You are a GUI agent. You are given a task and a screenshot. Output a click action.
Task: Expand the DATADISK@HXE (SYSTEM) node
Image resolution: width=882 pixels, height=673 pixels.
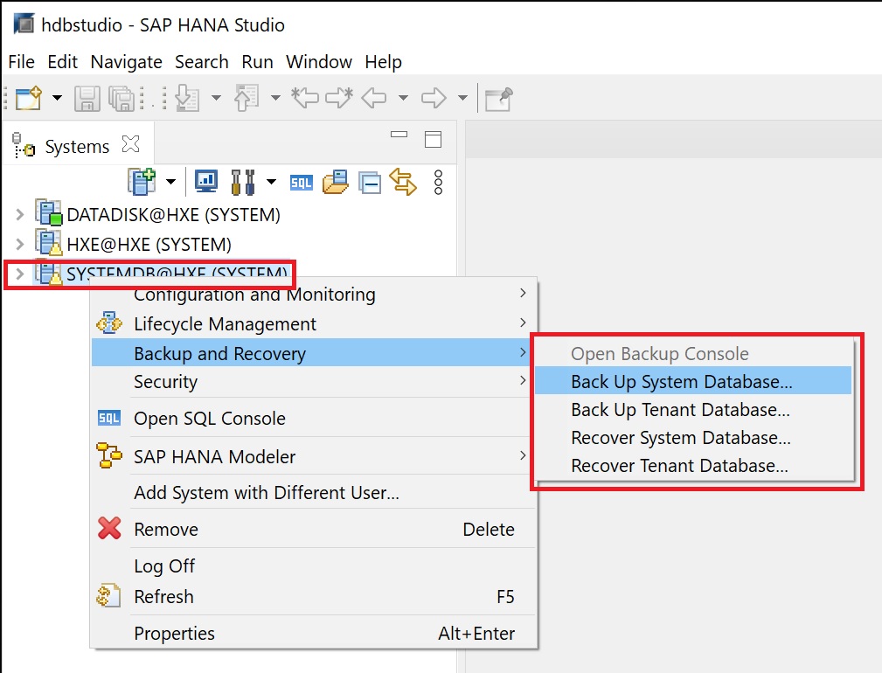click(20, 214)
